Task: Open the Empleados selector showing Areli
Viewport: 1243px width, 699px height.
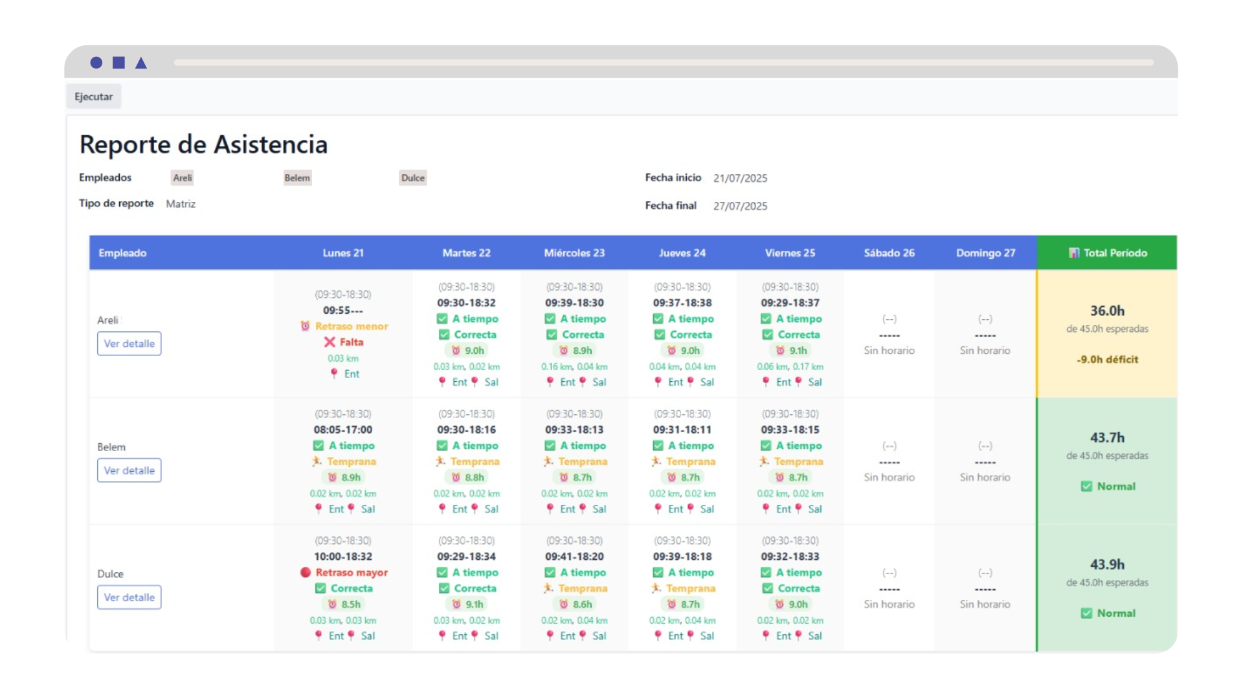Action: pyautogui.click(x=182, y=177)
